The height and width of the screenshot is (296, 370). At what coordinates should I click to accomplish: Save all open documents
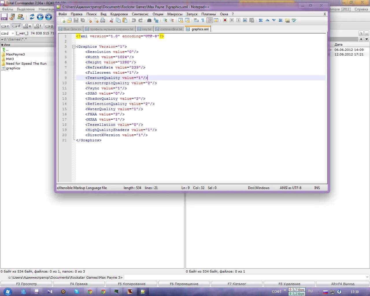[x=82, y=20]
